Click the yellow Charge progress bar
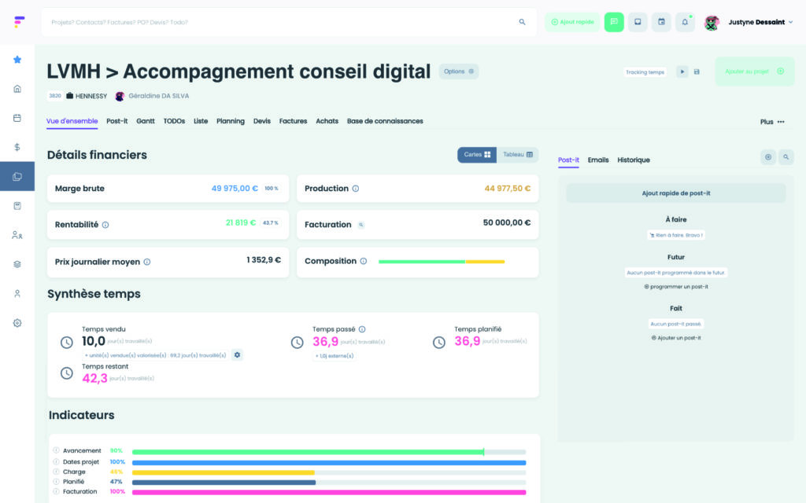The image size is (806, 503). click(x=223, y=472)
